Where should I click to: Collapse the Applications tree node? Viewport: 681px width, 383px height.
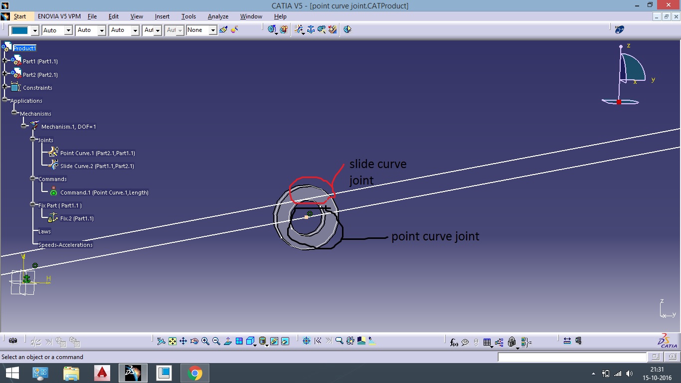[5, 100]
